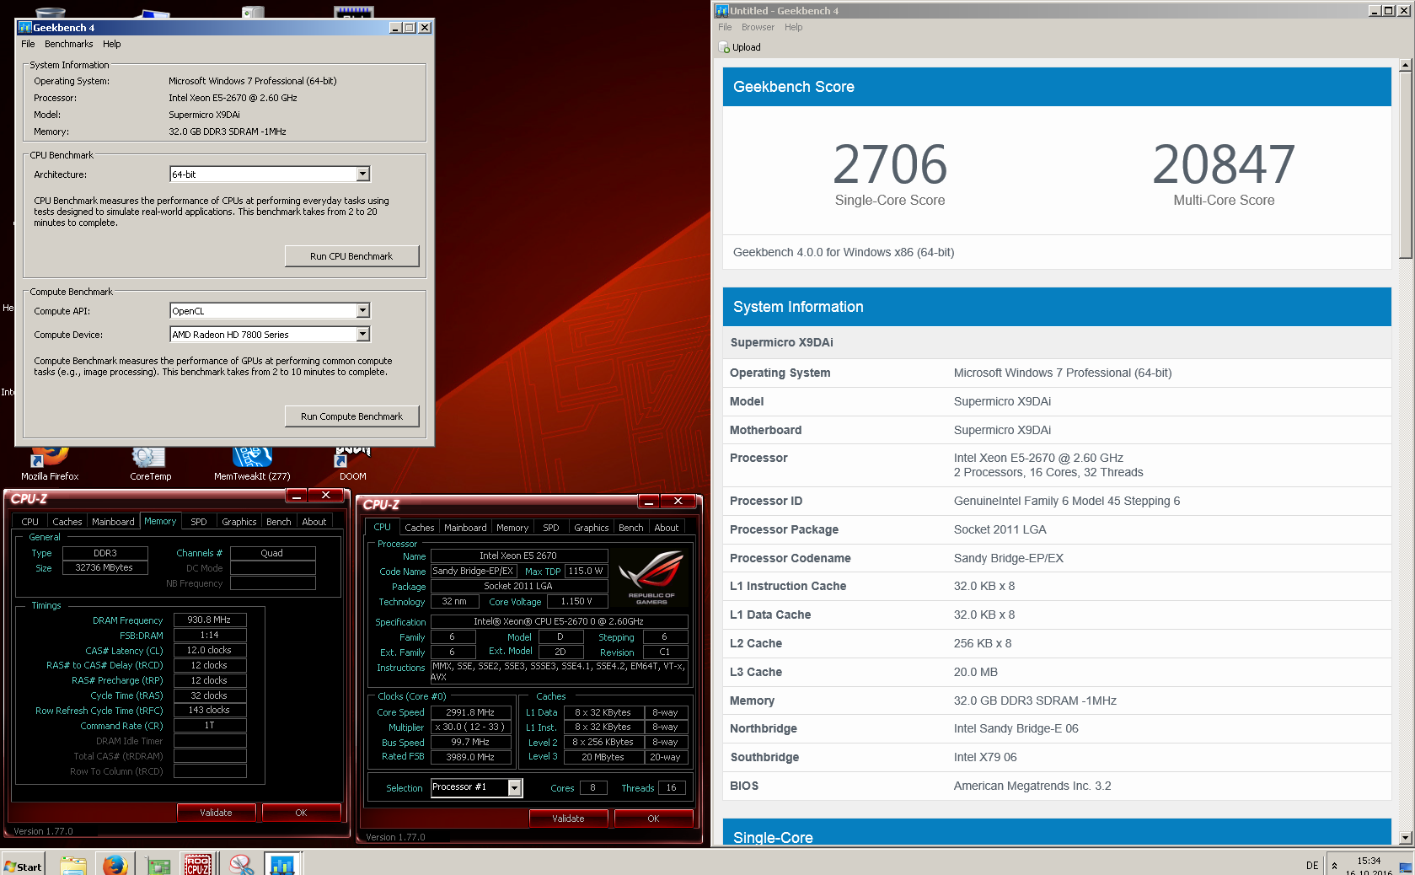This screenshot has width=1415, height=875.
Task: Minimize the right CPU-Z CPU window
Action: coord(649,501)
